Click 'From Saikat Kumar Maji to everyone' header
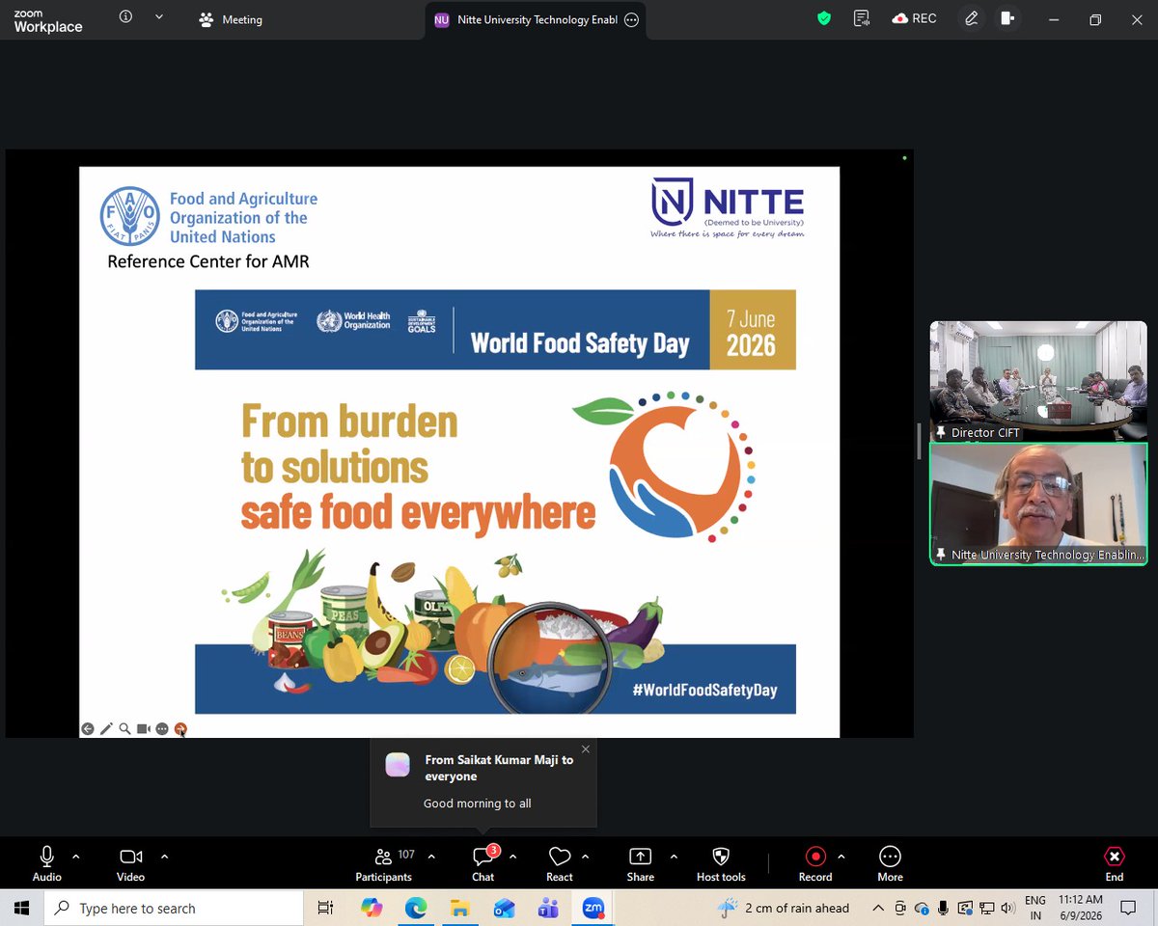The width and height of the screenshot is (1158, 926). pos(499,768)
